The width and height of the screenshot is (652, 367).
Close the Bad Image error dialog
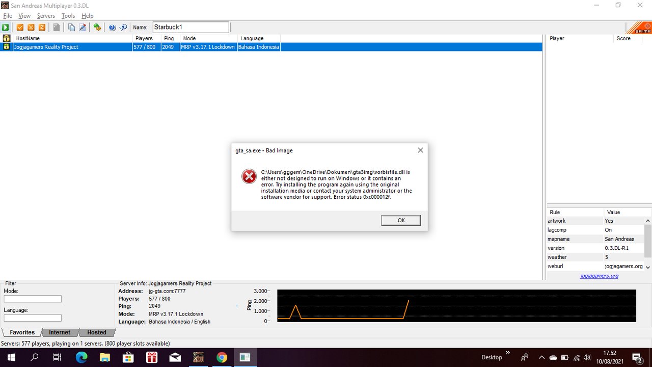tap(420, 150)
